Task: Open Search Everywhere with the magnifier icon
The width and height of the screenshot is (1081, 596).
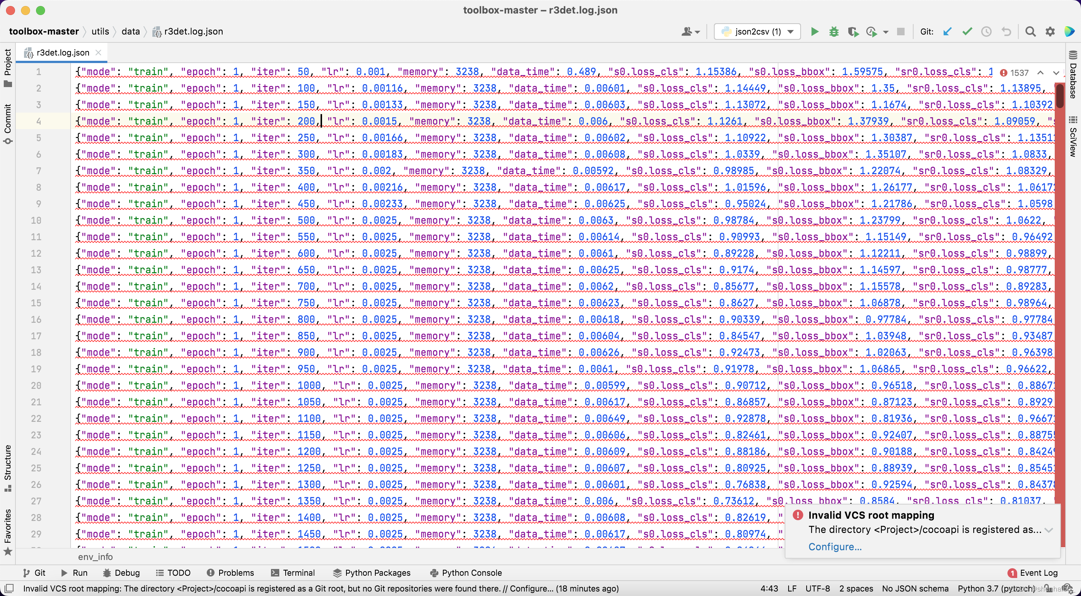Action: click(x=1031, y=31)
